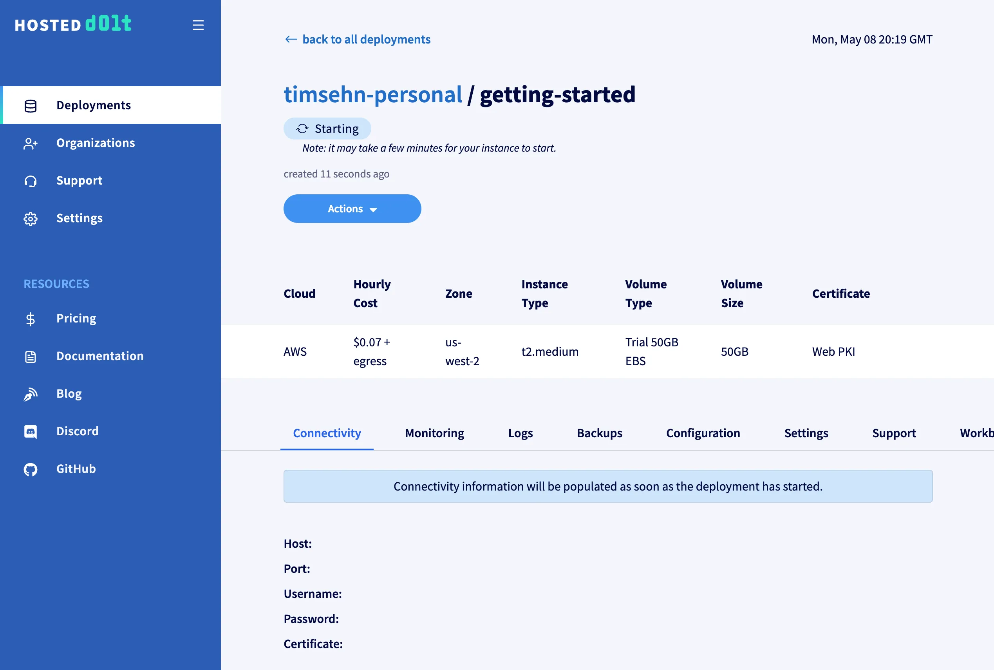The height and width of the screenshot is (670, 994).
Task: Click the Organizations person-plus icon
Action: tap(30, 143)
